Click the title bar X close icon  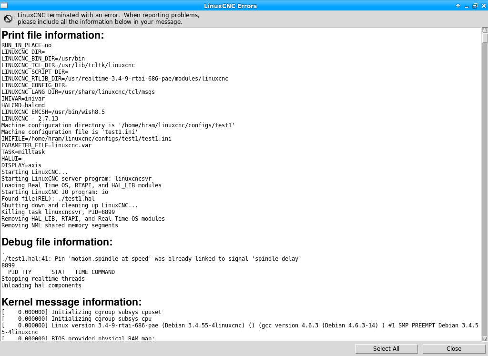point(483,6)
